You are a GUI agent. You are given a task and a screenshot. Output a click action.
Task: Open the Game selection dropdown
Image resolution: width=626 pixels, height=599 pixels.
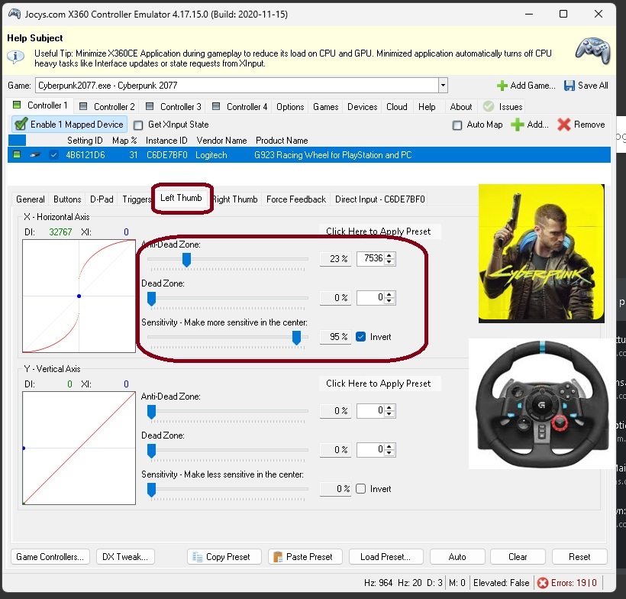click(443, 86)
